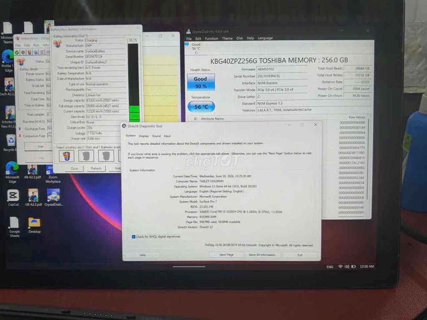Launch CapCut from desktop shortcut
This screenshot has width=427, height=320.
(13, 197)
